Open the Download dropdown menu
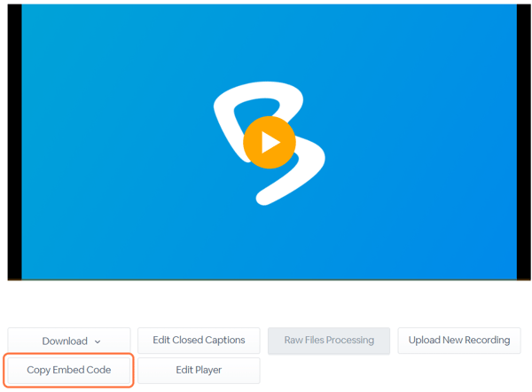The height and width of the screenshot is (392, 532). tap(69, 341)
